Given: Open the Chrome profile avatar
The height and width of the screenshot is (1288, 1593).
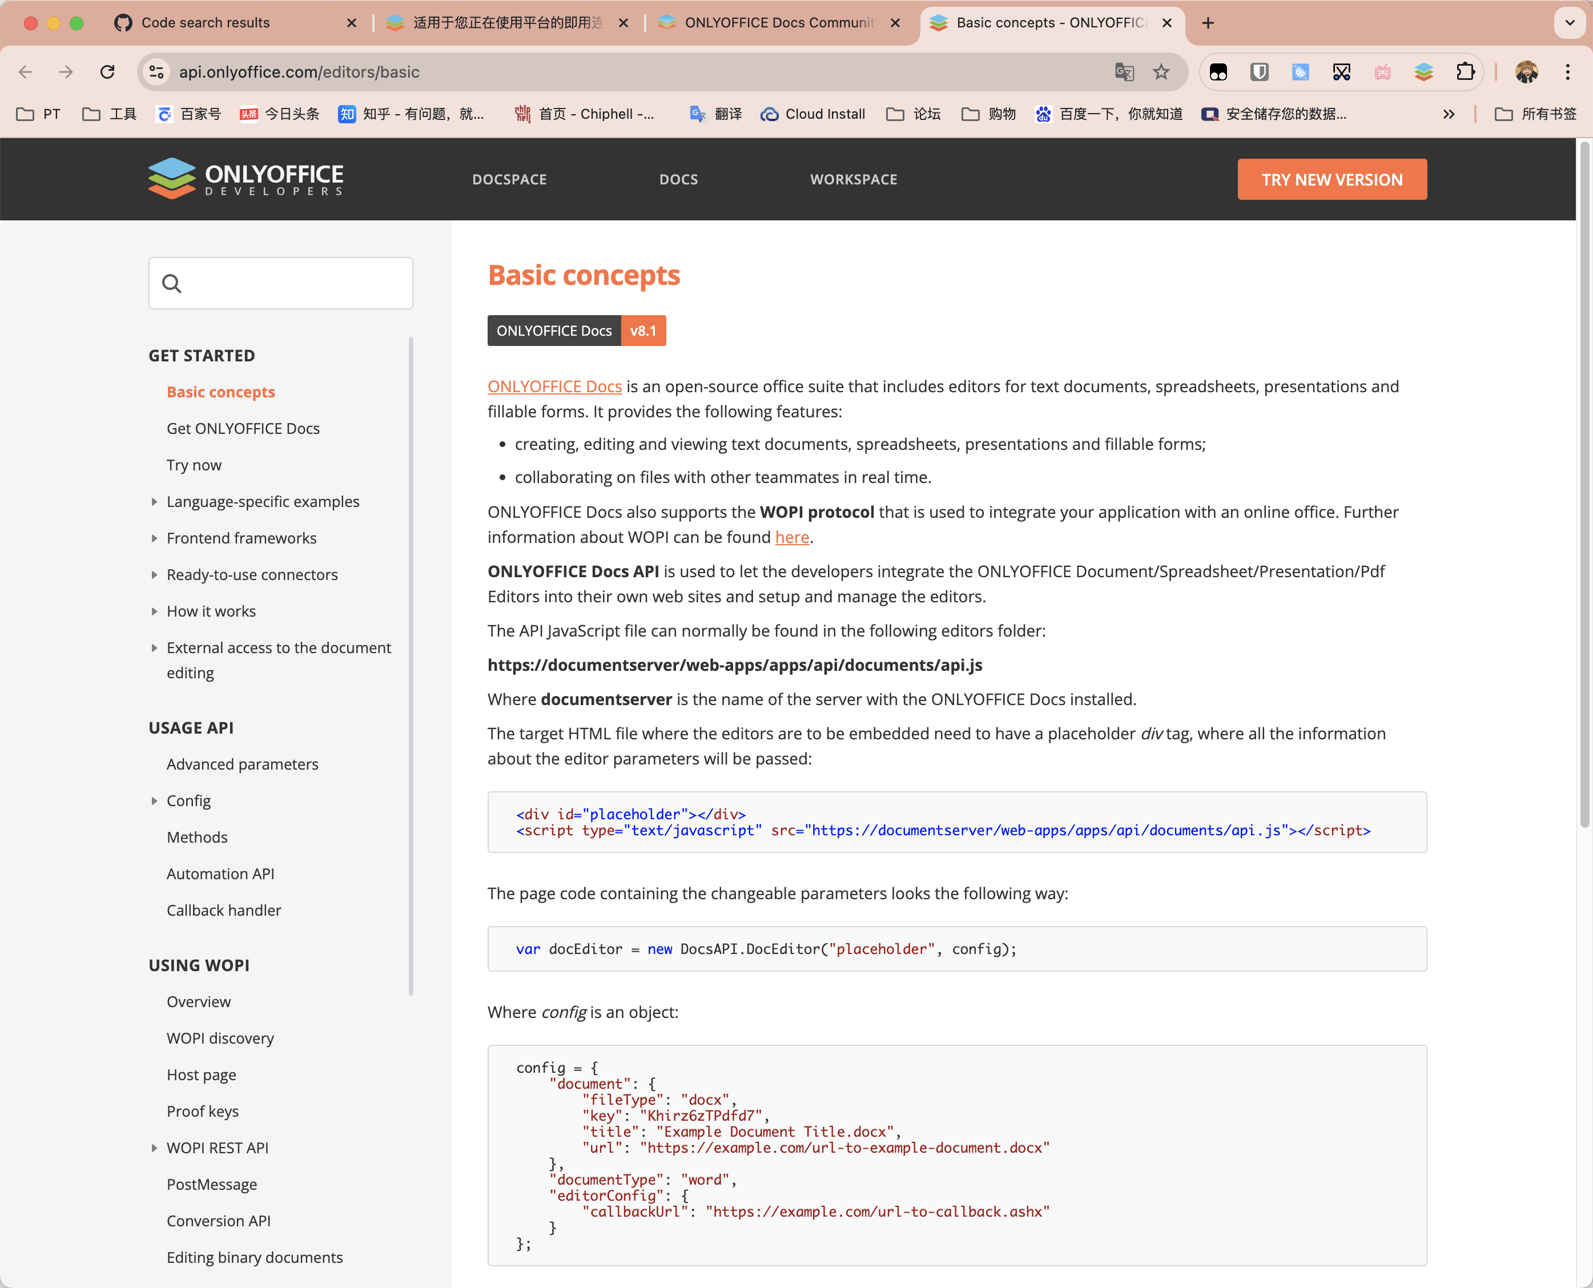Looking at the screenshot, I should coord(1526,72).
